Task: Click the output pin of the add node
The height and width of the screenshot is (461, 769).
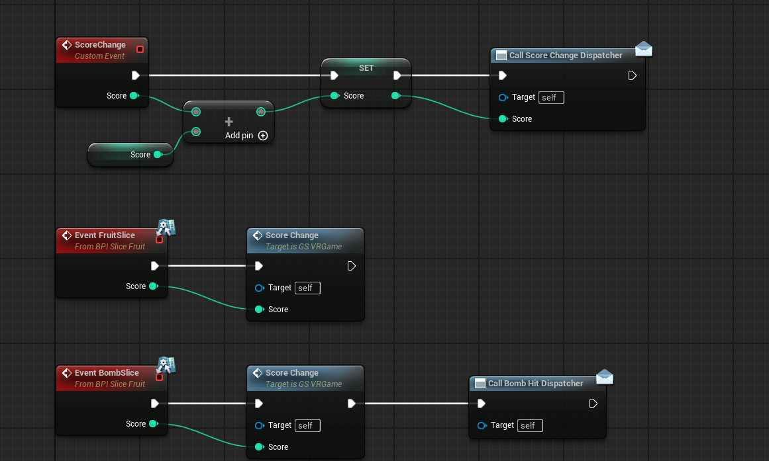Action: (x=261, y=112)
